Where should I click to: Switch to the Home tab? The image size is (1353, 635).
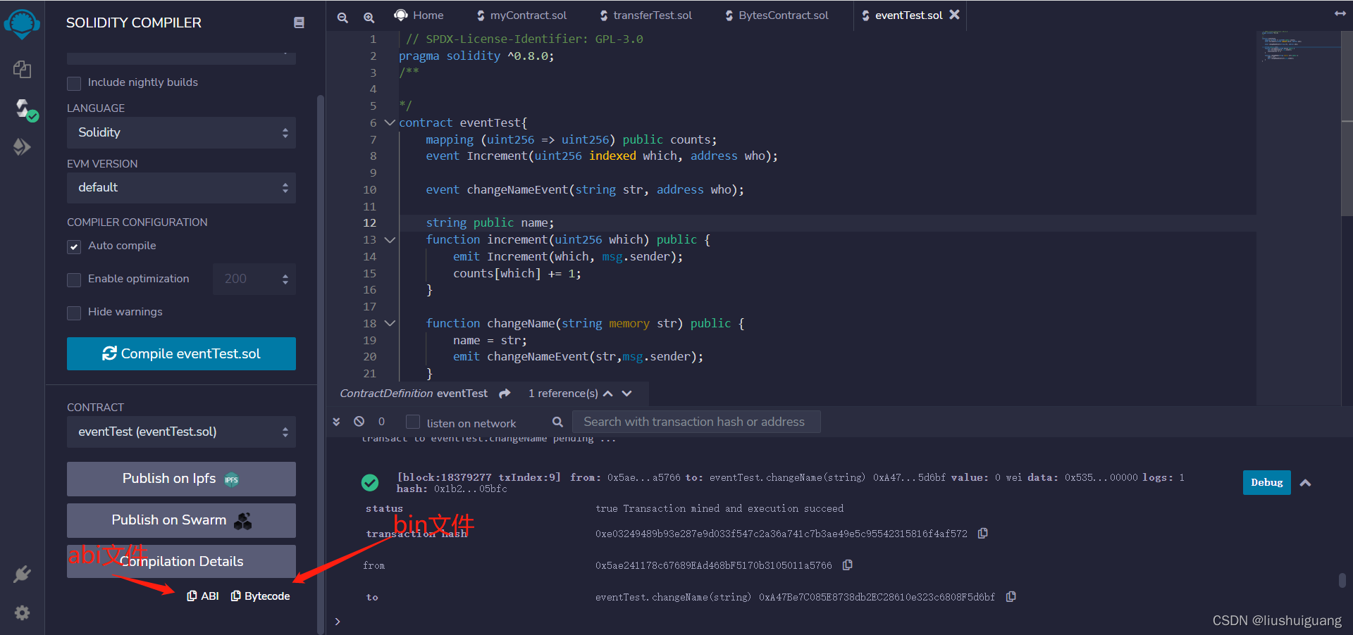(419, 15)
